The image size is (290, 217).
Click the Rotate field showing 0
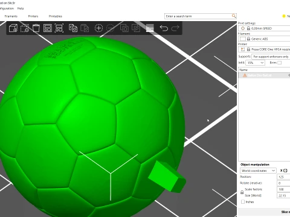pyautogui.click(x=283, y=183)
